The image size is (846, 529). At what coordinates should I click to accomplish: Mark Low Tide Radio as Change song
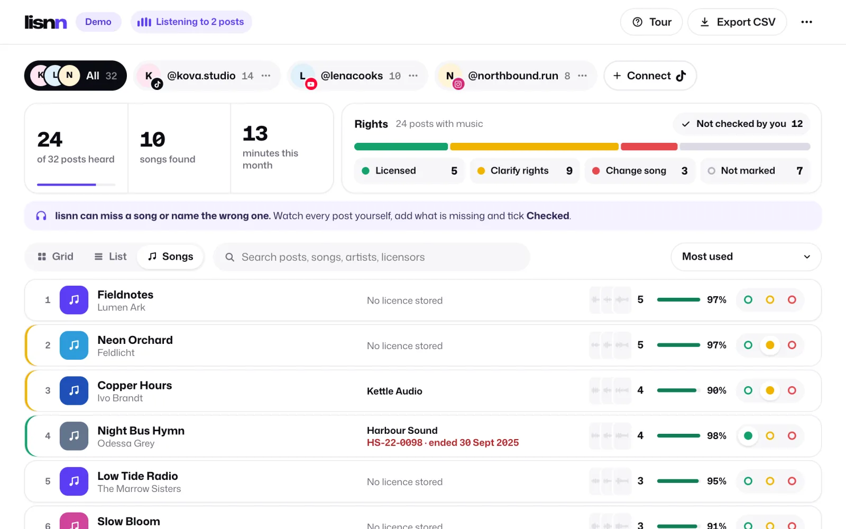(x=792, y=481)
